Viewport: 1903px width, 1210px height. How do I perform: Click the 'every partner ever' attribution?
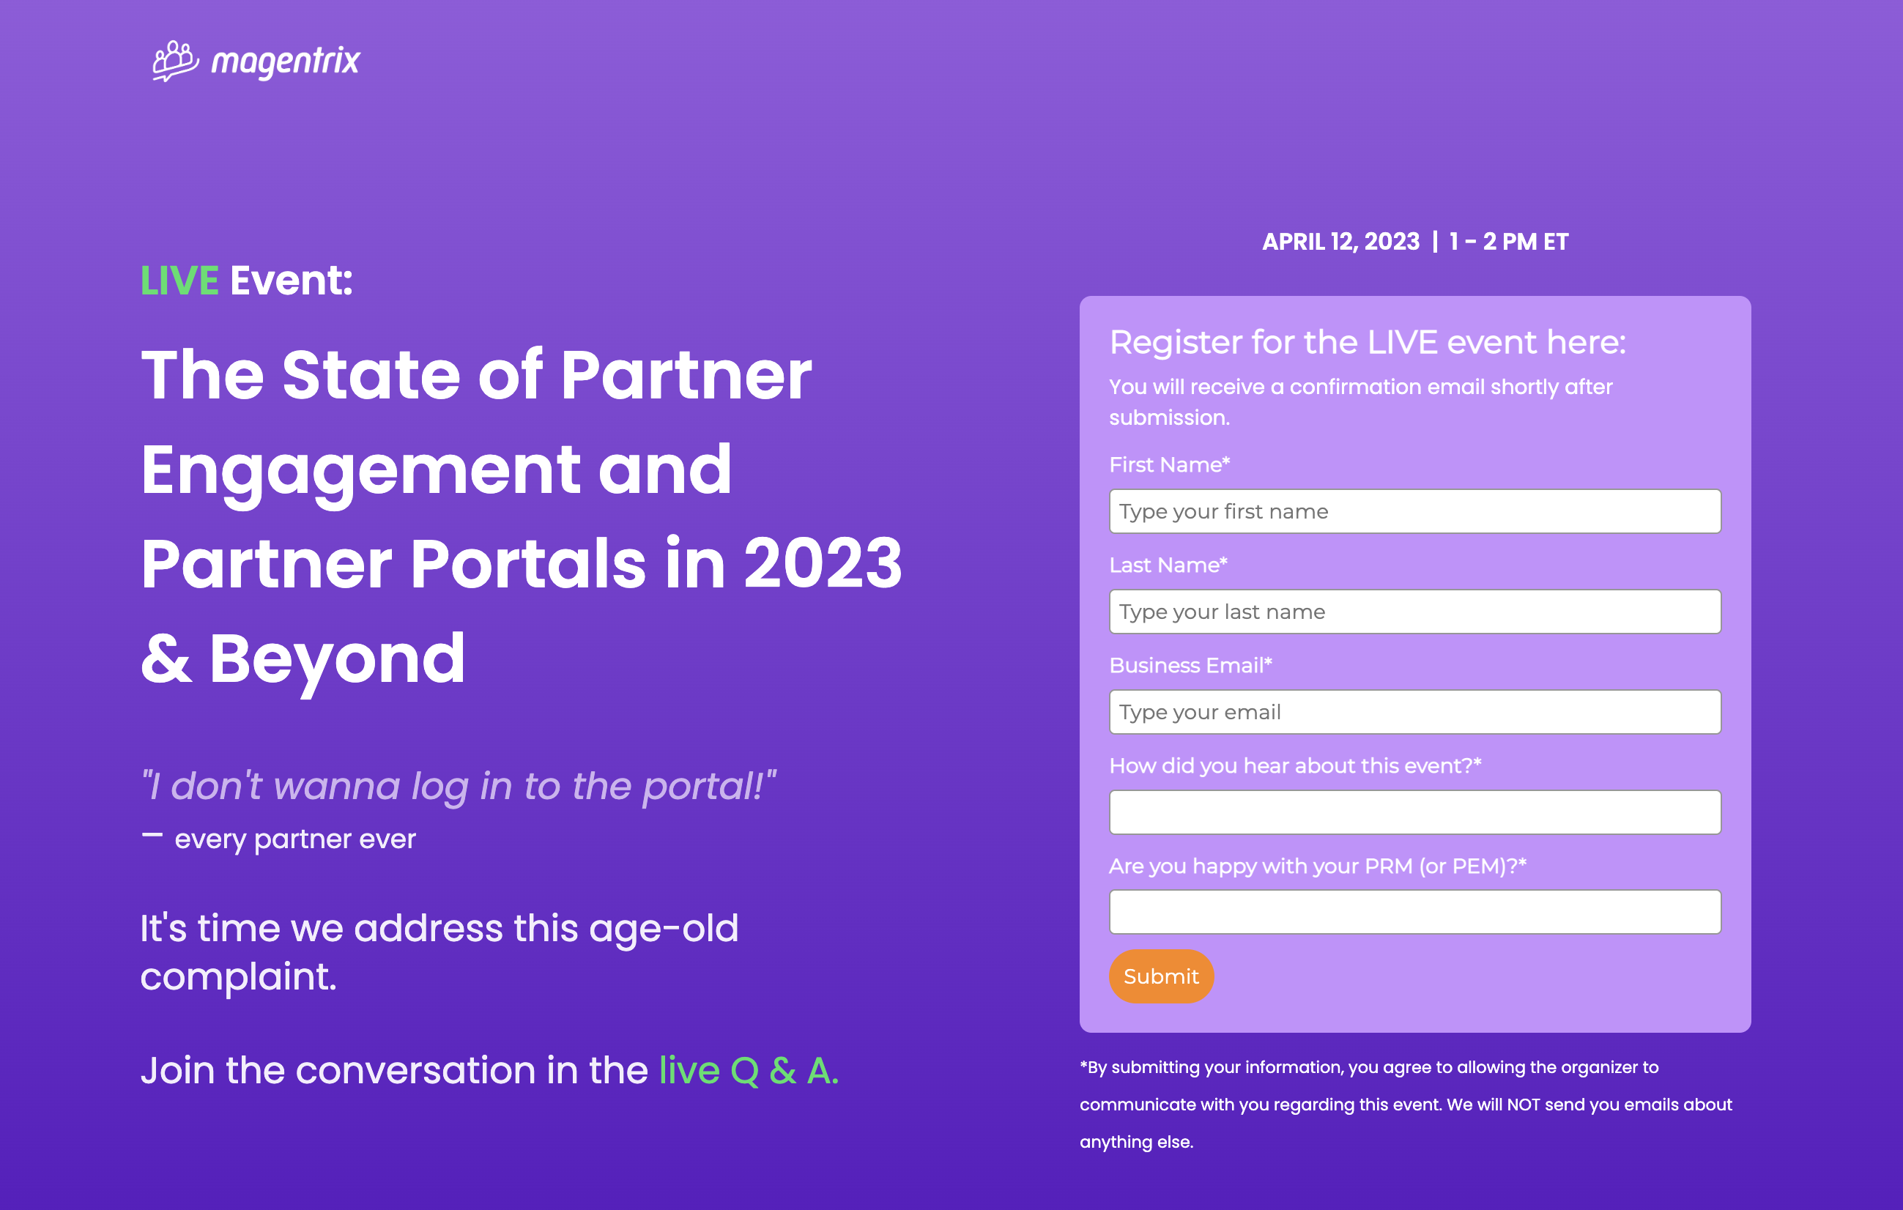click(294, 839)
